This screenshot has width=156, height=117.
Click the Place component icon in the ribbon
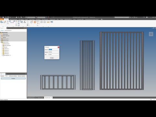tap(2, 22)
